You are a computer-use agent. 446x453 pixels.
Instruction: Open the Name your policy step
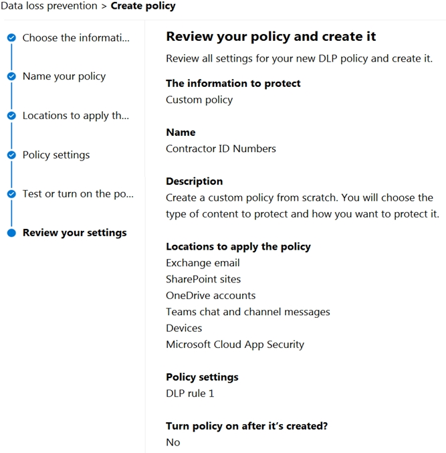64,76
